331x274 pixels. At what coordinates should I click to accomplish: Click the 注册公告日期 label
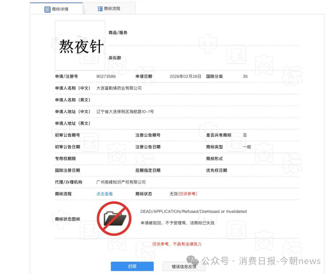148,147
